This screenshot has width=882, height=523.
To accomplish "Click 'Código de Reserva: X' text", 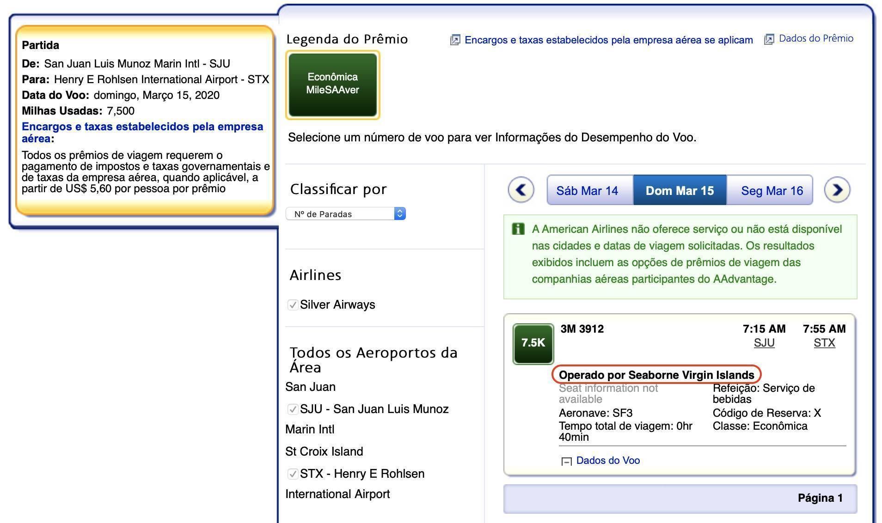I will (x=766, y=413).
